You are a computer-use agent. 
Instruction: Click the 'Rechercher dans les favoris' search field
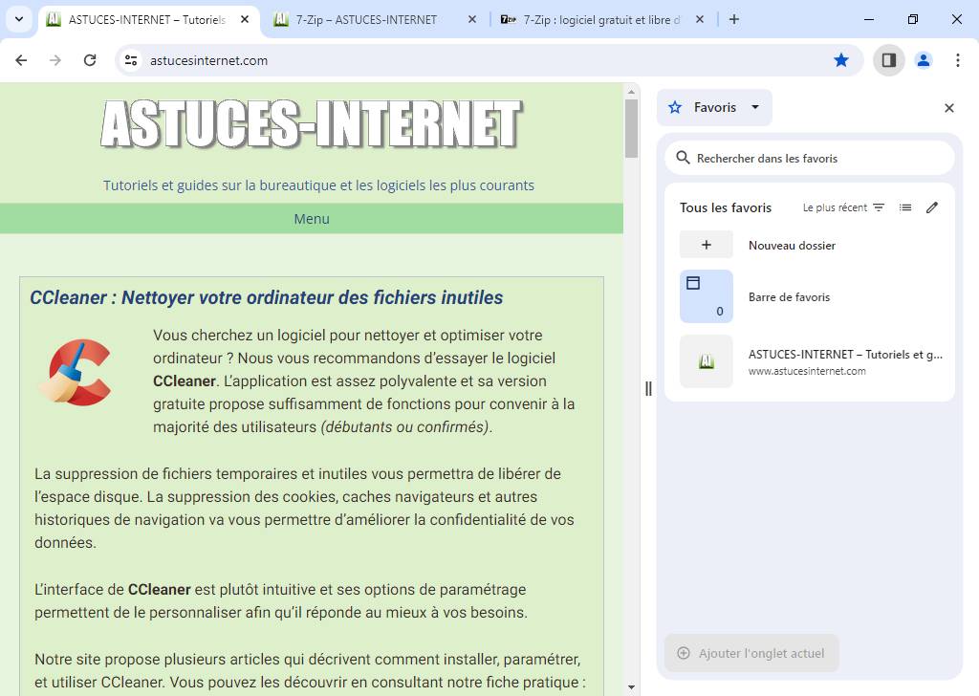coord(809,157)
